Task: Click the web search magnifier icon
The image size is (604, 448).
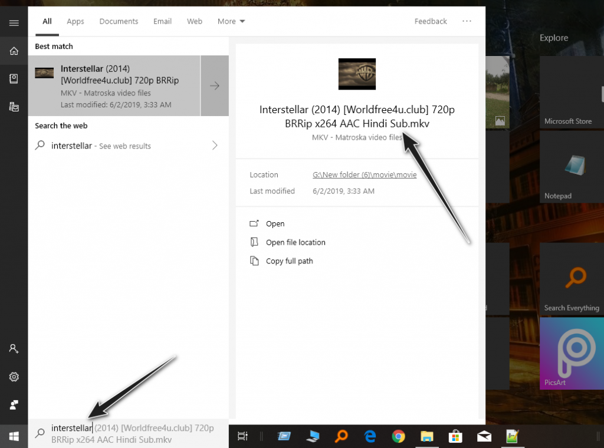Action: (40, 145)
